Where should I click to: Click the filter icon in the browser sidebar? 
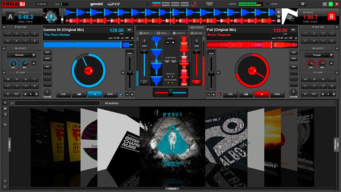(x=5, y=115)
